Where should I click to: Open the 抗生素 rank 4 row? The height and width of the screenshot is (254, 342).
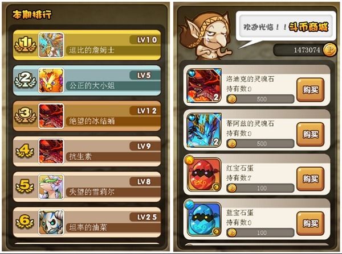click(x=87, y=151)
